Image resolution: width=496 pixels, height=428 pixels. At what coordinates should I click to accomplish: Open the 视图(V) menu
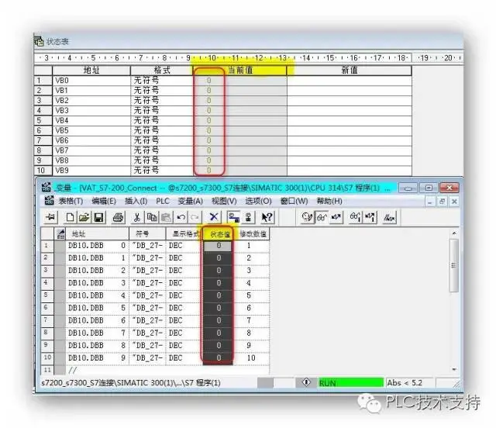[x=224, y=201]
